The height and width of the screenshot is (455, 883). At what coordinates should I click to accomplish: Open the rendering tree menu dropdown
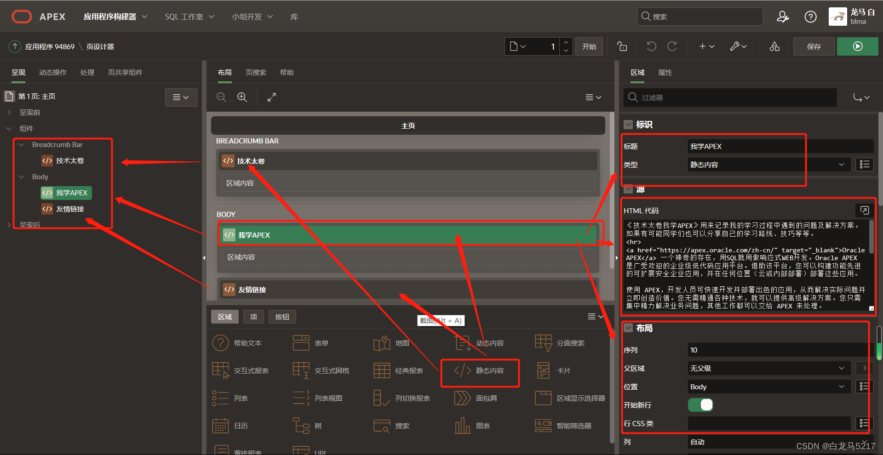(x=181, y=97)
